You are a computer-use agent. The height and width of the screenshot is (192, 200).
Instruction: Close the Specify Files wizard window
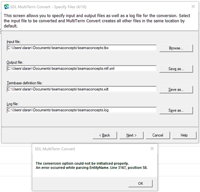click(193, 6)
